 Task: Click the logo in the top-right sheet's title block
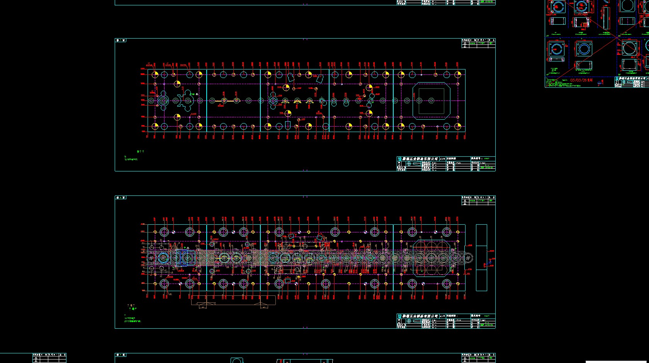617,78
